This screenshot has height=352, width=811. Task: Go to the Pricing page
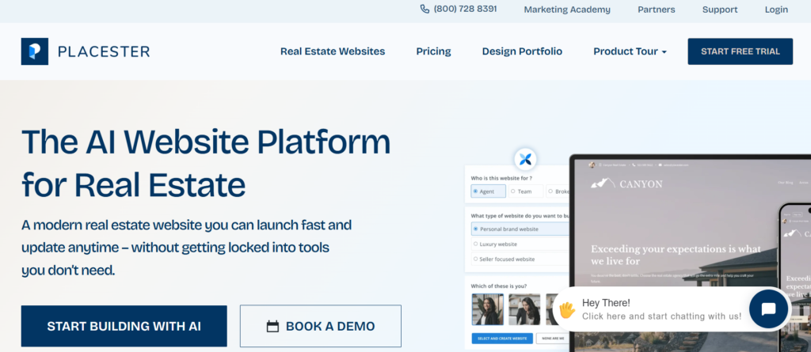point(433,51)
